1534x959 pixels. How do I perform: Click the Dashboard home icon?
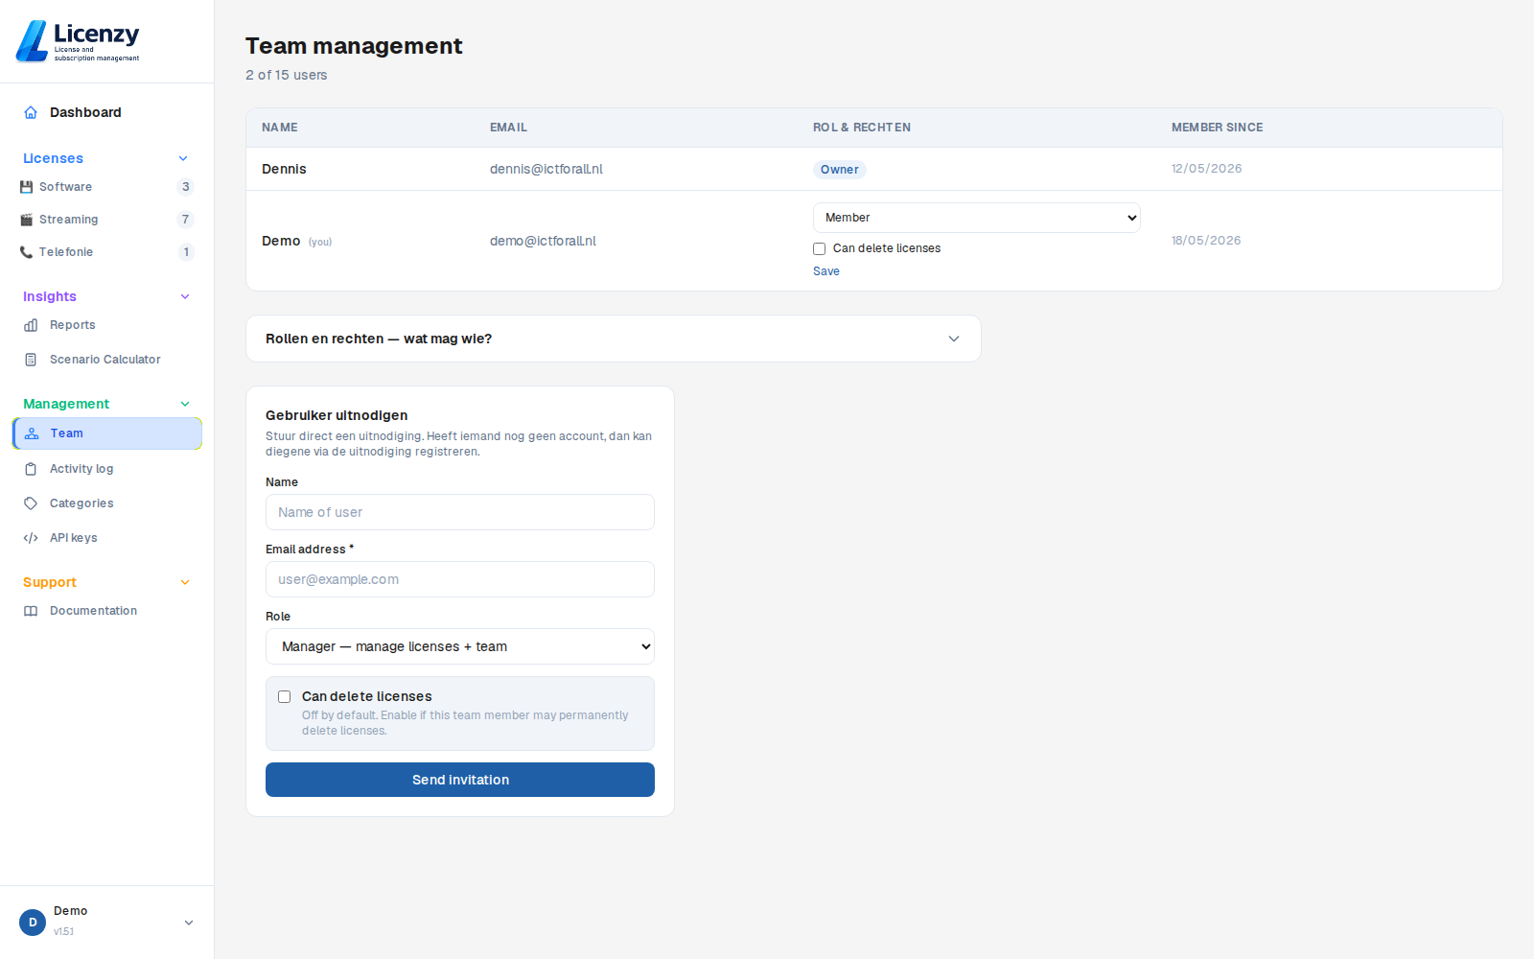click(x=31, y=112)
